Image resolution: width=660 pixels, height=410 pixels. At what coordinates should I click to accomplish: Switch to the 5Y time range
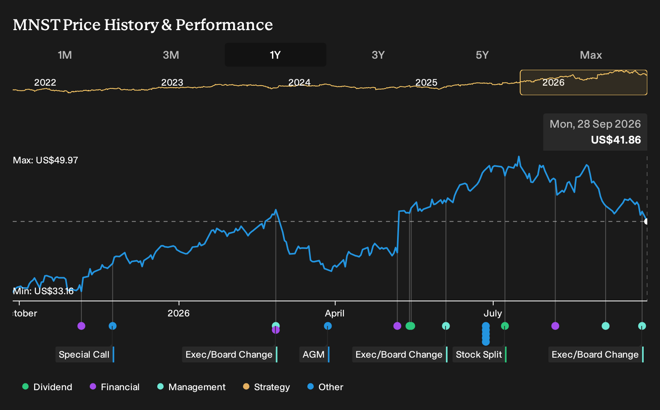[x=482, y=55]
